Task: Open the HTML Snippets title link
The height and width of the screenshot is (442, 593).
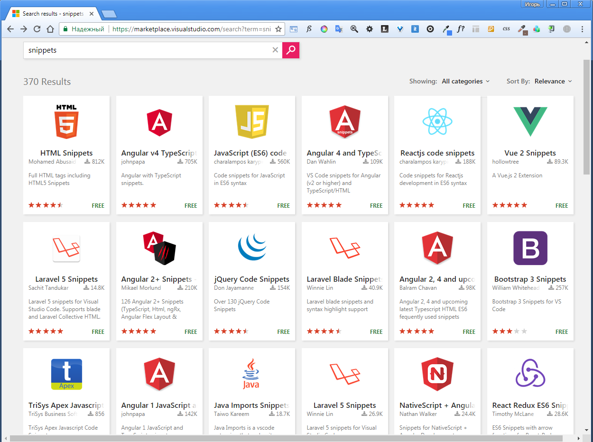Action: click(66, 153)
